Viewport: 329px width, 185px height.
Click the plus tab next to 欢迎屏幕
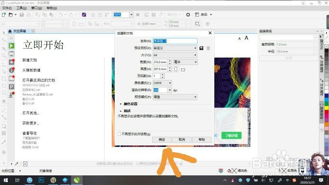pos(33,31)
